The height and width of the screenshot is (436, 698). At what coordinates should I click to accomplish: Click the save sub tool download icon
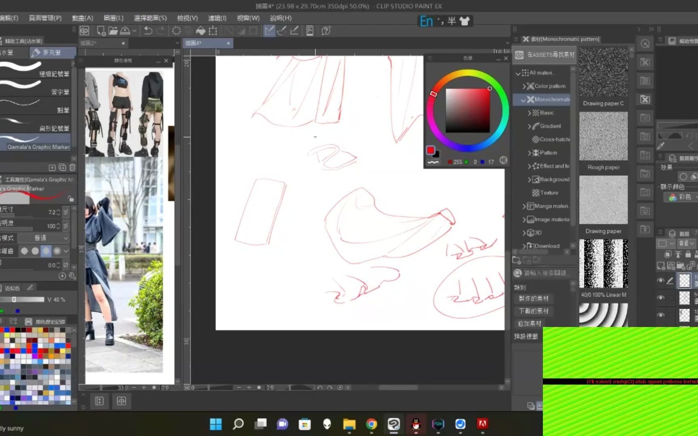click(x=52, y=167)
